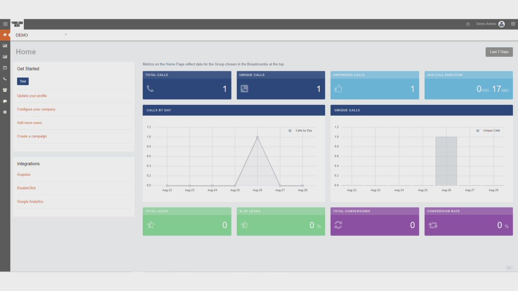Image resolution: width=518 pixels, height=291 pixels.
Task: Click the Aug-26 bar in Unique Calls chart
Action: pyautogui.click(x=446, y=161)
